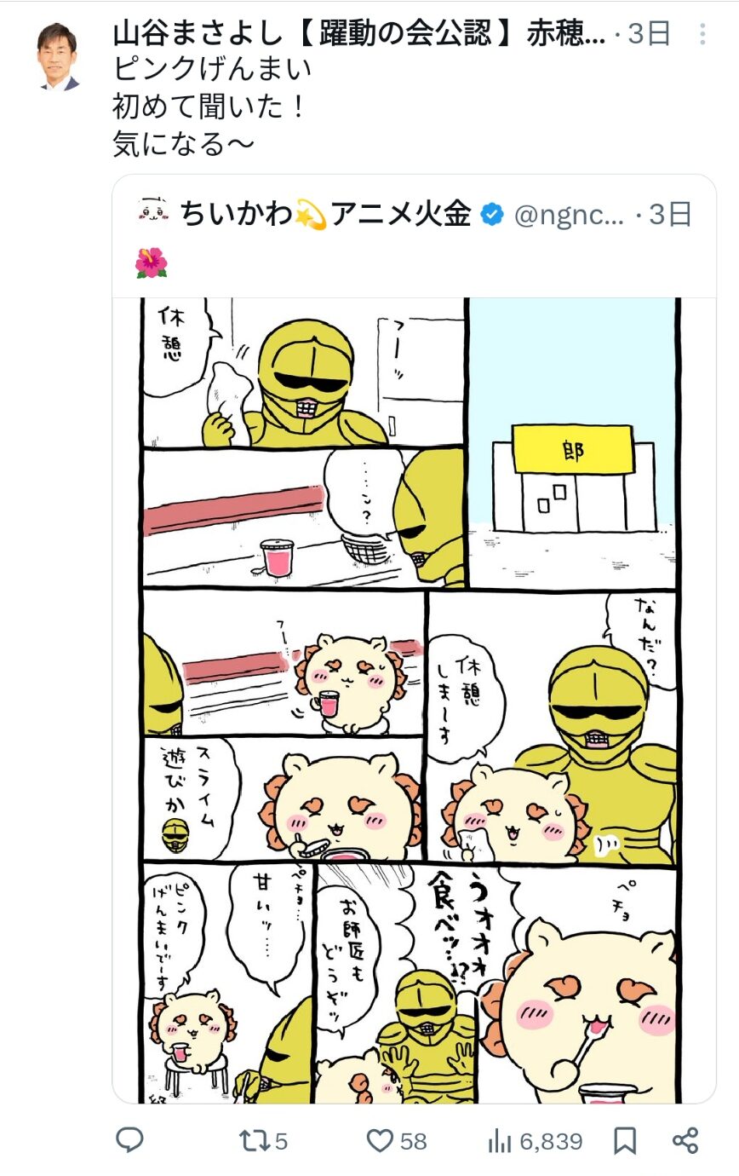Tap the 山谷まさよし profile avatar photo
Screen dimensions: 739x1176
(59, 56)
